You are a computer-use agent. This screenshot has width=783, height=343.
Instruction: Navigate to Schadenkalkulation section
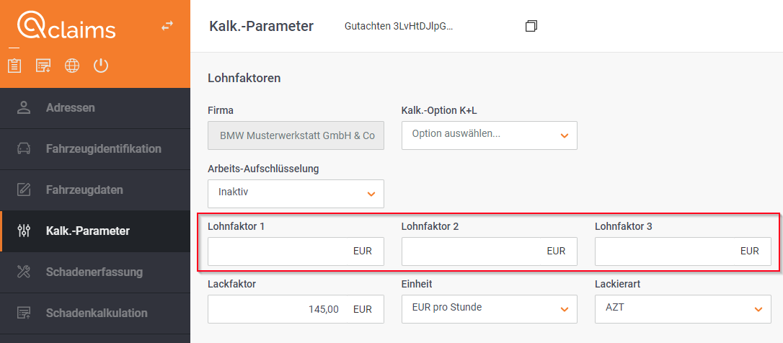[x=95, y=313]
